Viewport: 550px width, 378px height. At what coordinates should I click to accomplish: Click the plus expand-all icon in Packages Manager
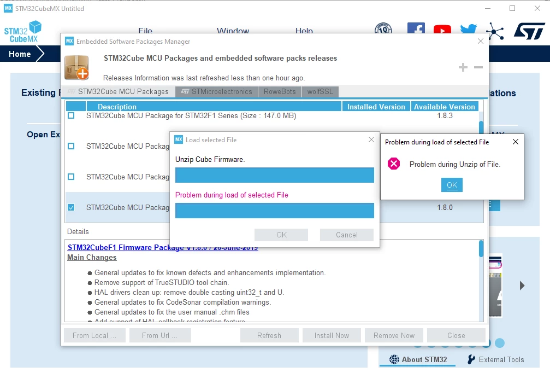coord(463,67)
